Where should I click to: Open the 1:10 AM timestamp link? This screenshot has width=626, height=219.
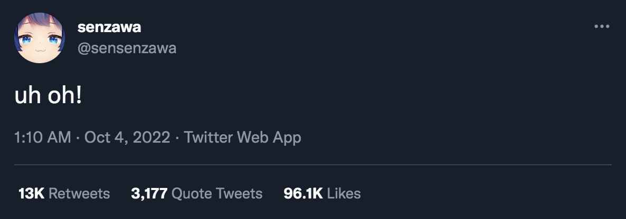point(43,138)
